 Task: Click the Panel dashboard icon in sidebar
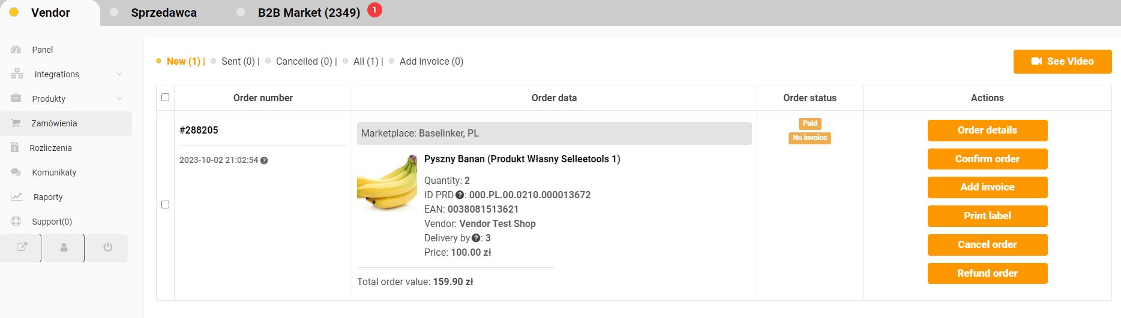tap(16, 50)
